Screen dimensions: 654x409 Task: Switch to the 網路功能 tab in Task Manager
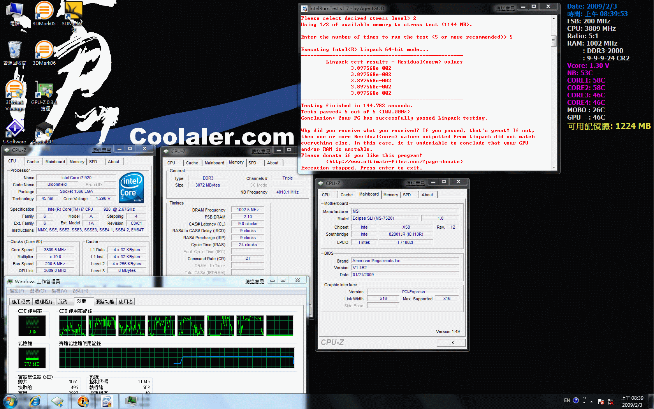[105, 301]
